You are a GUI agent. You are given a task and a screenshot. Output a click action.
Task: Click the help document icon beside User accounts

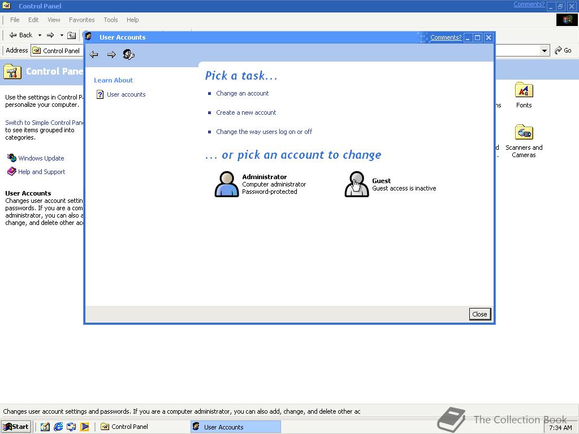[100, 94]
